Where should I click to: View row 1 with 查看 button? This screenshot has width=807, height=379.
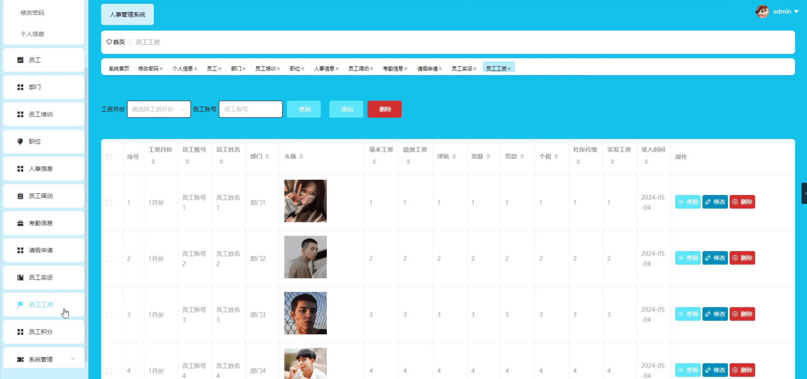(x=688, y=202)
